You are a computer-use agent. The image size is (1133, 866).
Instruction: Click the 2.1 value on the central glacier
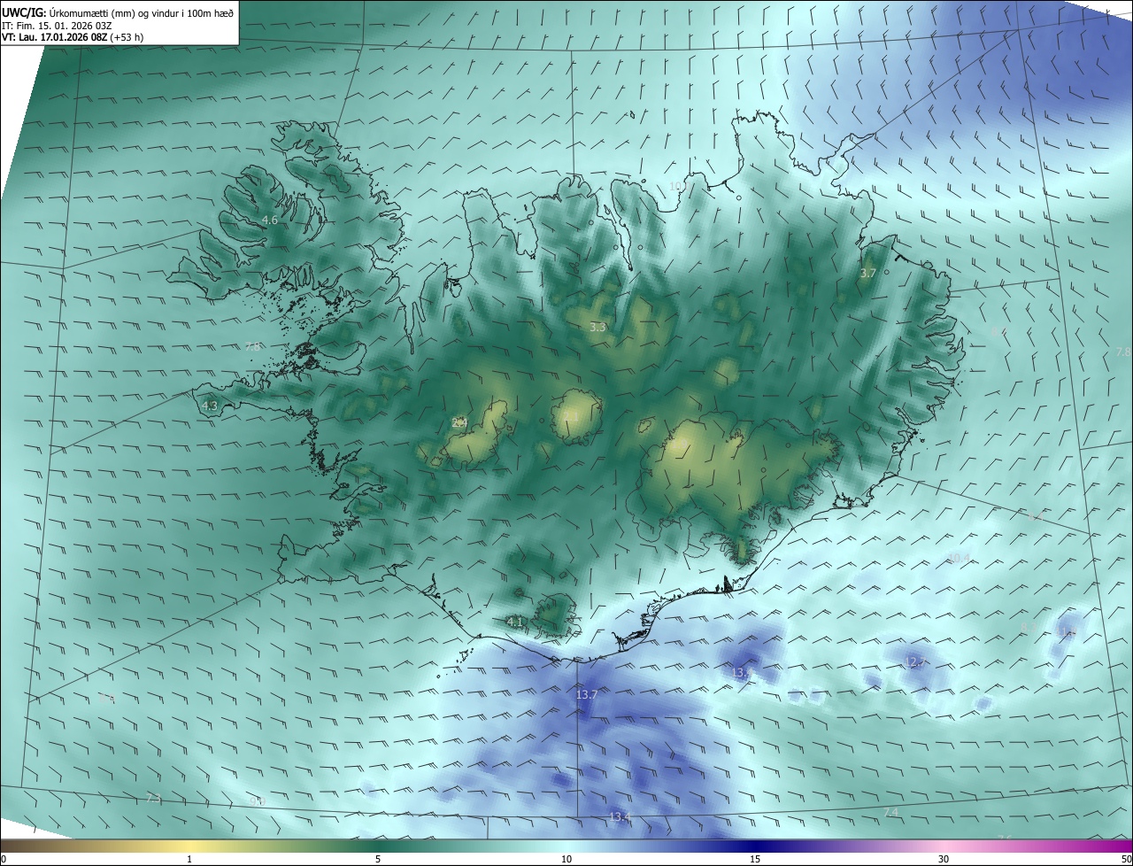click(571, 416)
